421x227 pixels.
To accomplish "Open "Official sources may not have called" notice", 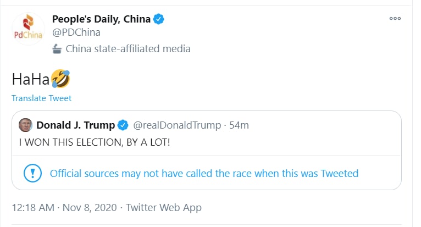I will tap(204, 174).
